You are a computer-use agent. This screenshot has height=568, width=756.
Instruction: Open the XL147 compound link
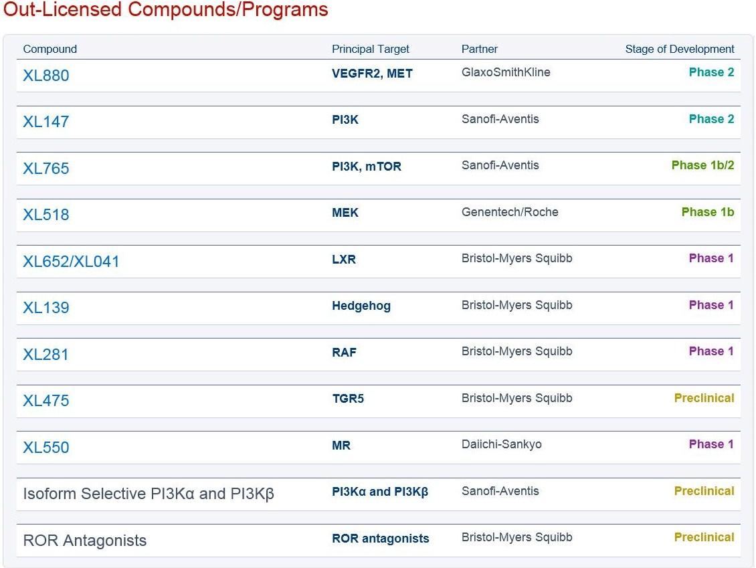(x=46, y=122)
